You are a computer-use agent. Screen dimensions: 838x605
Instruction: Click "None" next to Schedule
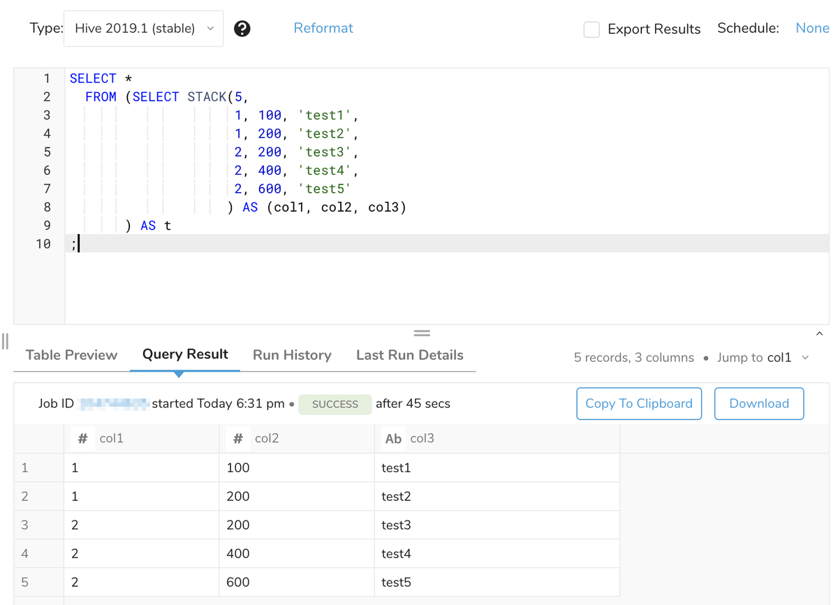coord(812,28)
